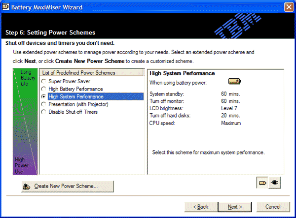This screenshot has height=218, width=296.
Task: Choose High System Performance option
Action: [43, 96]
